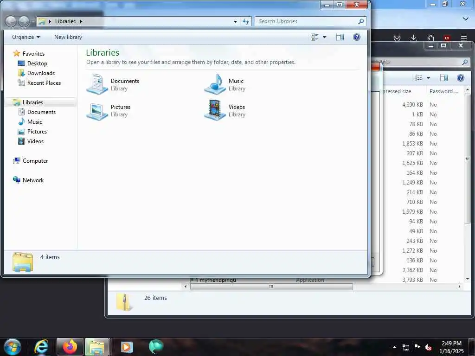Open Help in background zip window
Screen dimensions: 475x356
tap(461, 78)
